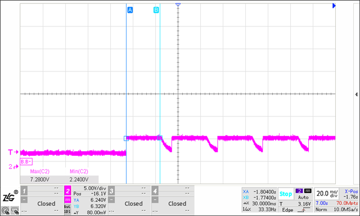
Task: Click the YA 6.240V cursor value
Action: click(x=90, y=200)
